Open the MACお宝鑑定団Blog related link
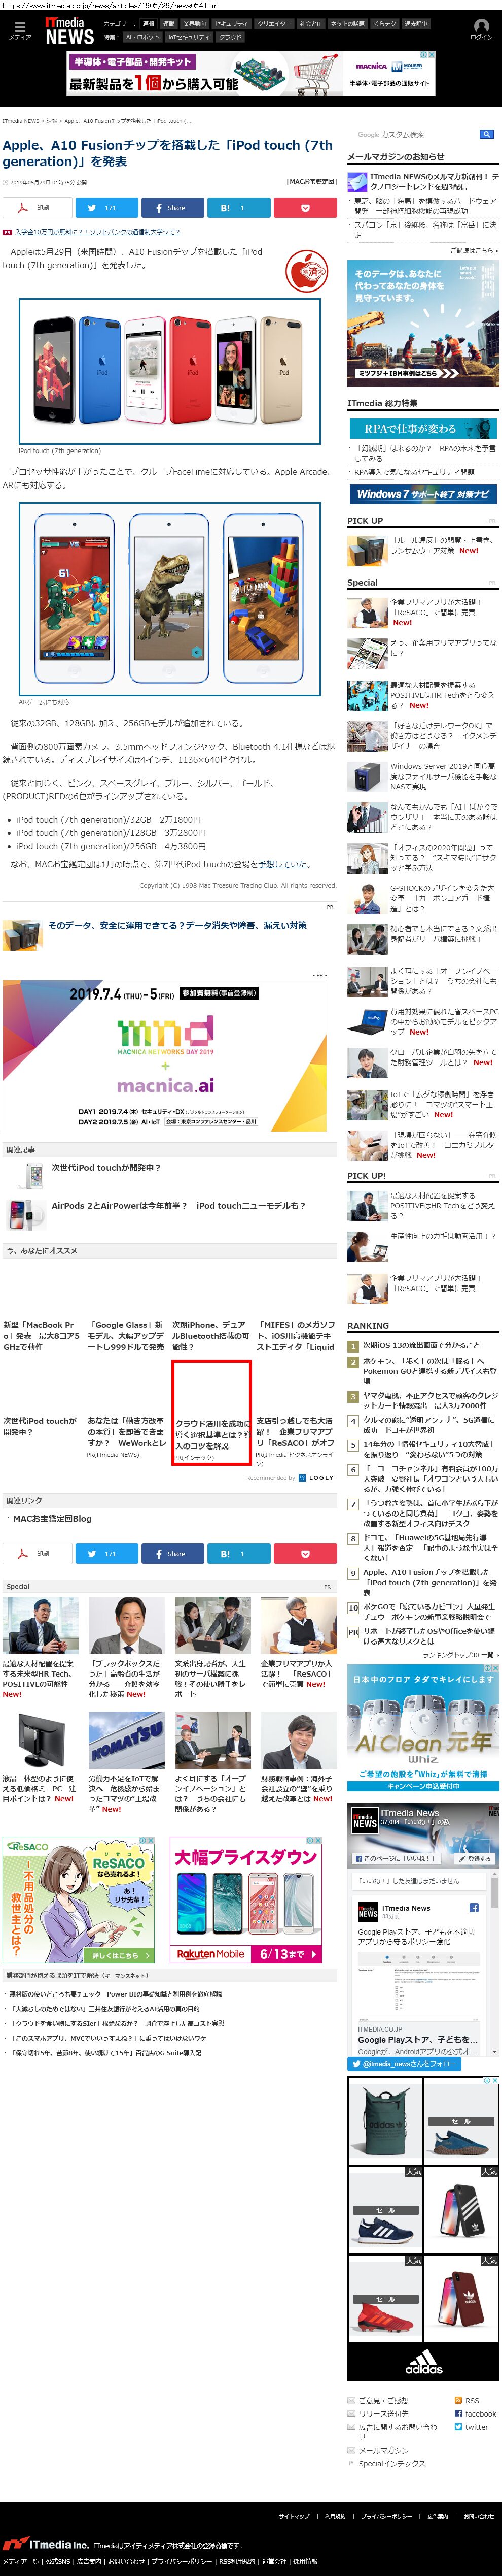The height and width of the screenshot is (2576, 502). coord(52,1519)
